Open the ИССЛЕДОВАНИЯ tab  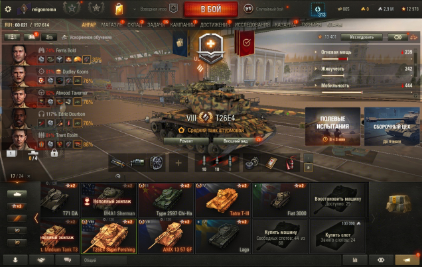[x=252, y=25]
